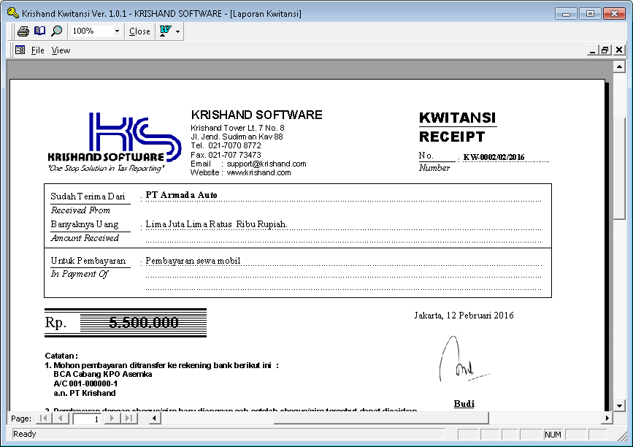Click the Sudah Terima Dari label
The width and height of the screenshot is (633, 447).
[88, 196]
